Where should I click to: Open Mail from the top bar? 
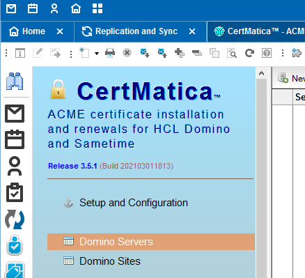tap(11, 9)
